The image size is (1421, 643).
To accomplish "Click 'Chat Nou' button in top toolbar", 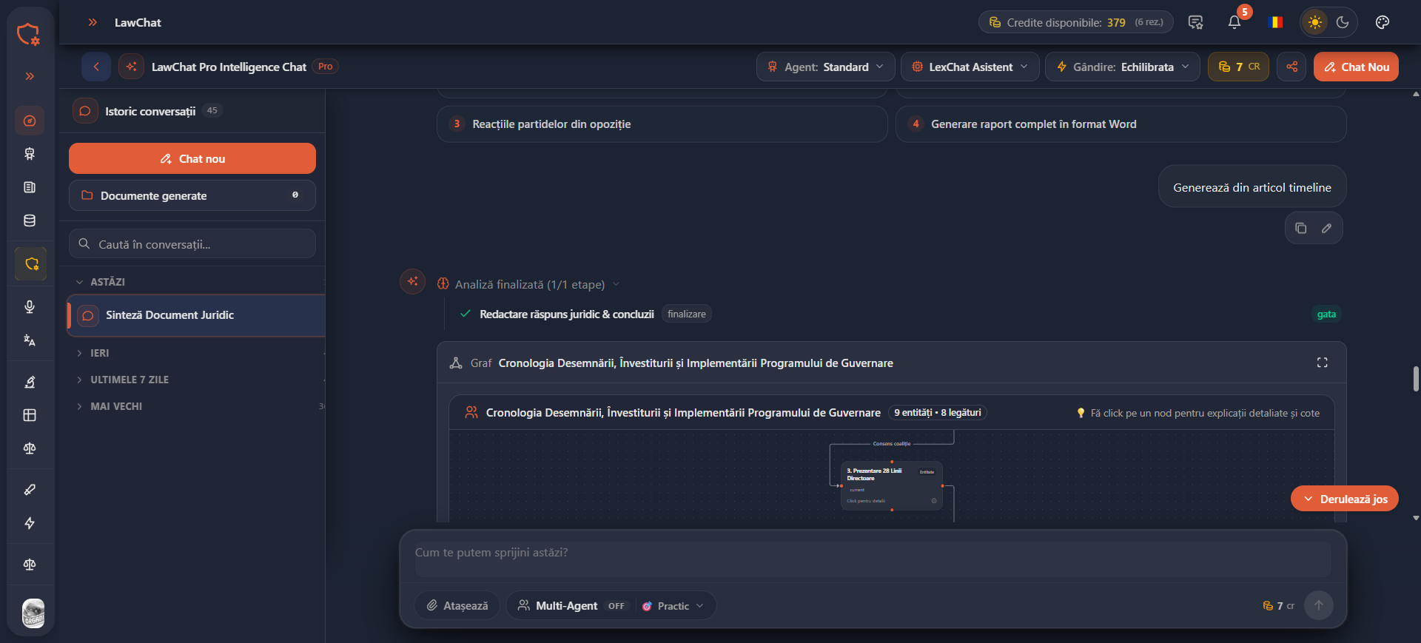I will 1356,67.
